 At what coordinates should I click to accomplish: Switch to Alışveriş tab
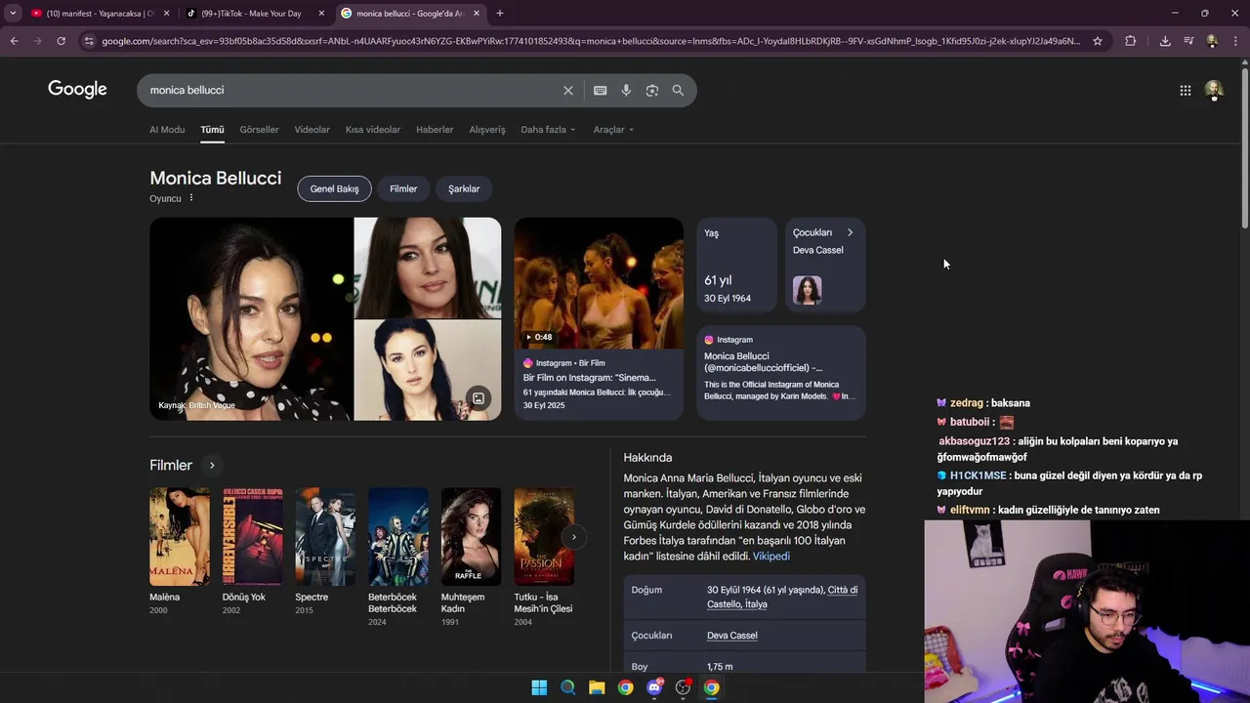click(487, 130)
